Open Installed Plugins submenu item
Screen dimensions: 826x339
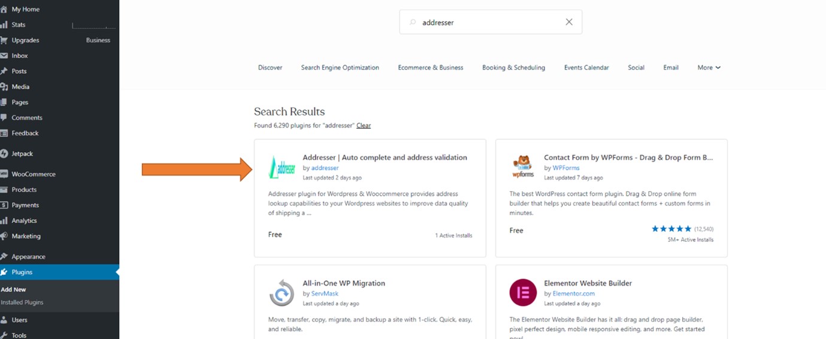pyautogui.click(x=22, y=302)
